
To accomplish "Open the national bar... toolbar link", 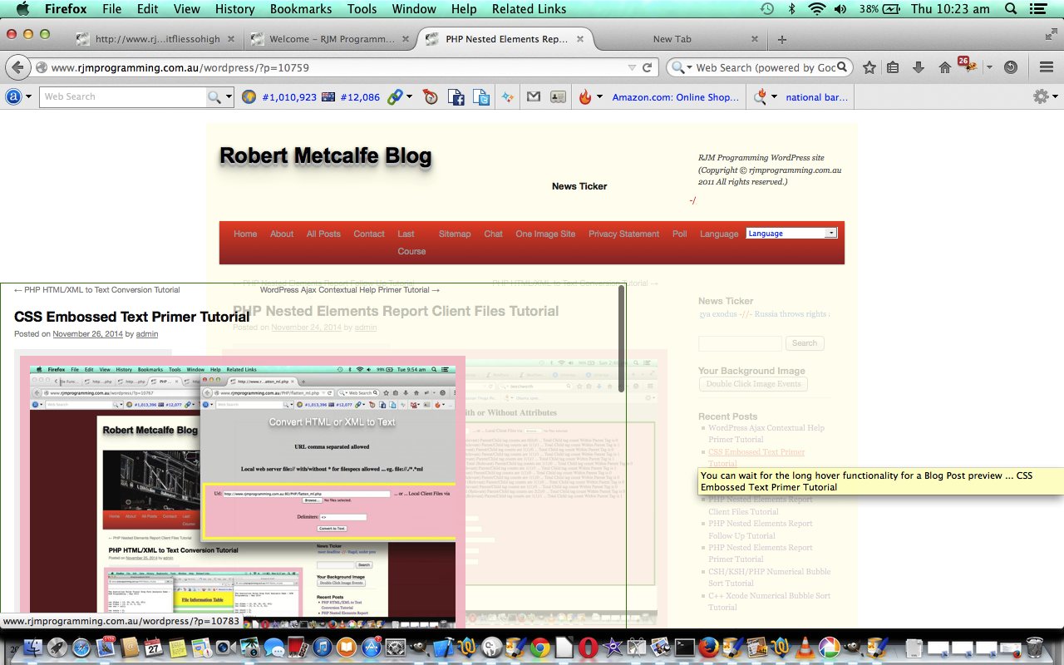I will 817,97.
